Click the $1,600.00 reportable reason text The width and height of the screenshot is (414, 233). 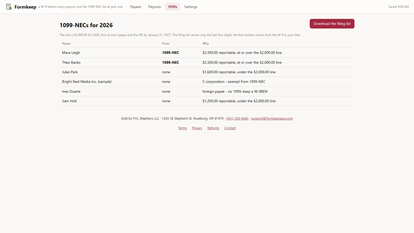pyautogui.click(x=239, y=72)
